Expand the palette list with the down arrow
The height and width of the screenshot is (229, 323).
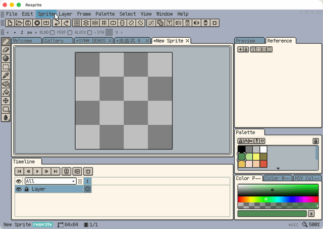[277, 169]
